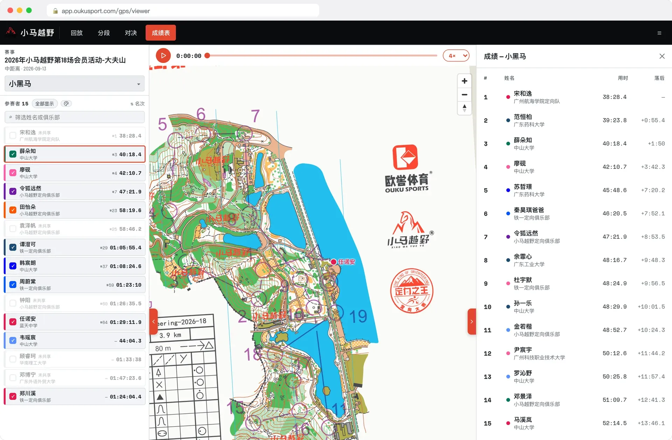Toggle 令狐远然 checkbox

click(x=13, y=192)
